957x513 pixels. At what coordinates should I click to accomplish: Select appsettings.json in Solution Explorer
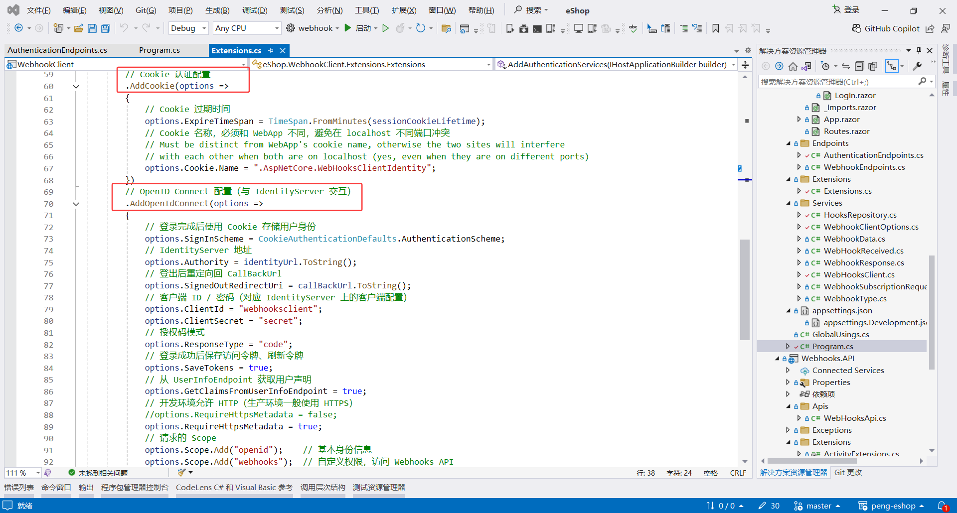[x=842, y=311]
